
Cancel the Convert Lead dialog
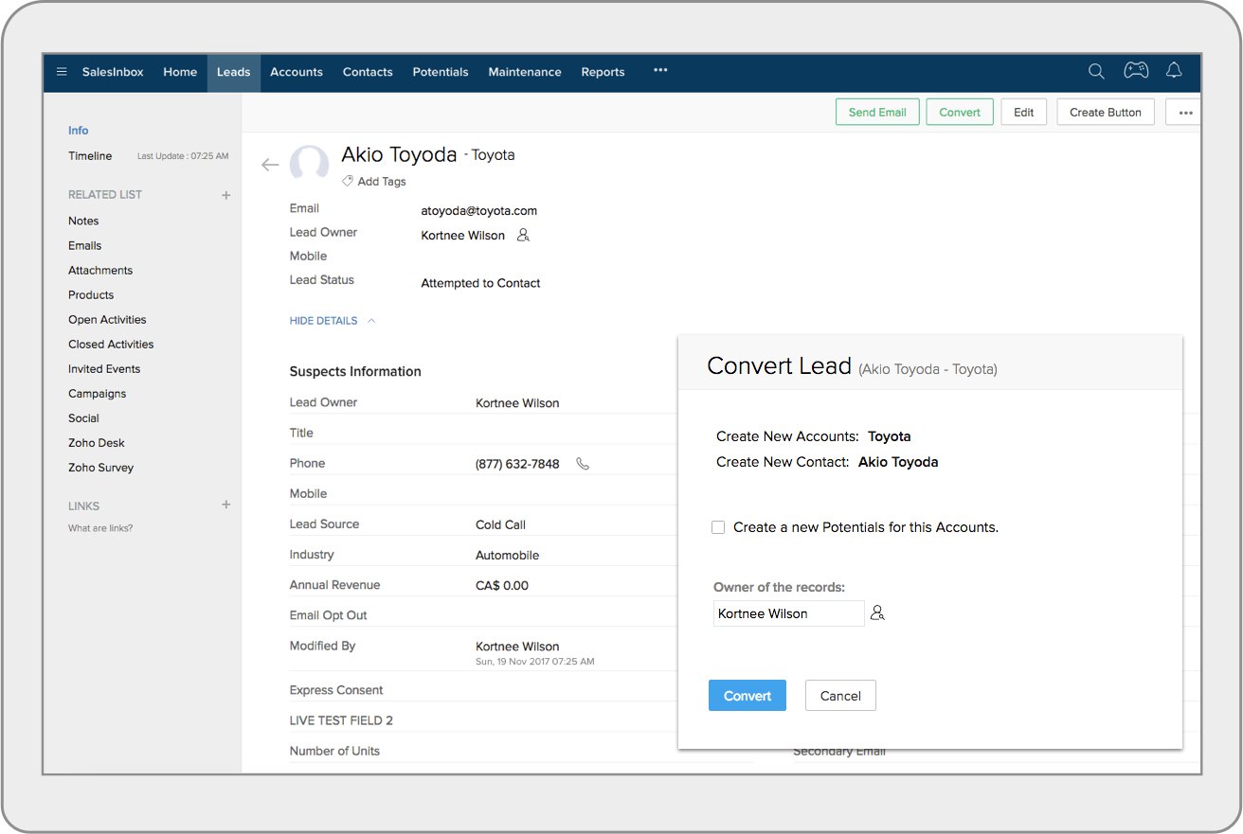click(840, 696)
